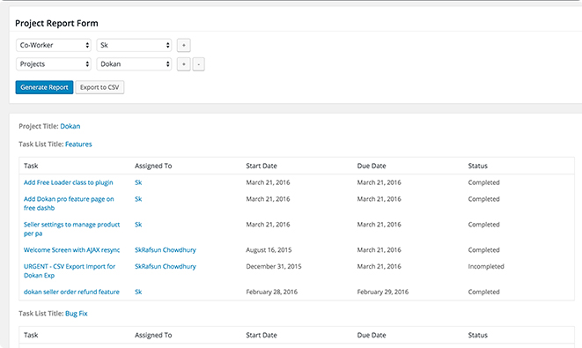Remove the Projects filter row with minus button
The height and width of the screenshot is (348, 582).
[x=199, y=64]
